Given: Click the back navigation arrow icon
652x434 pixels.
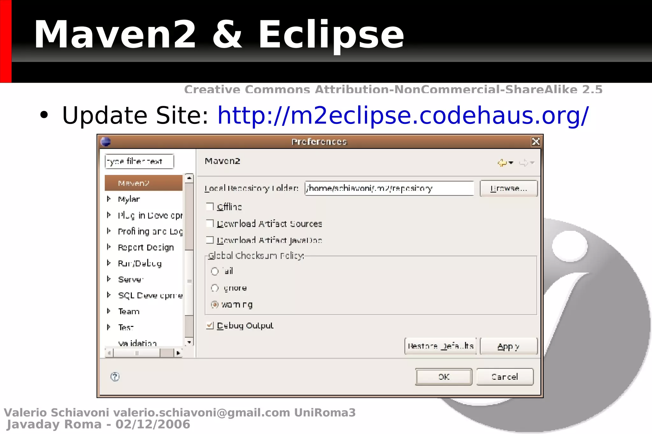Looking at the screenshot, I should (502, 163).
